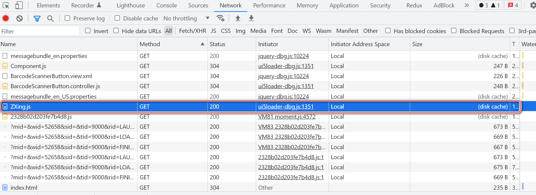Open the Recorder tab
The width and height of the screenshot is (536, 195).
[86, 5]
